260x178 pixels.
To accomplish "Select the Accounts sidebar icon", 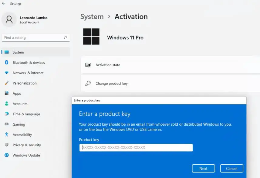I will coord(7,104).
